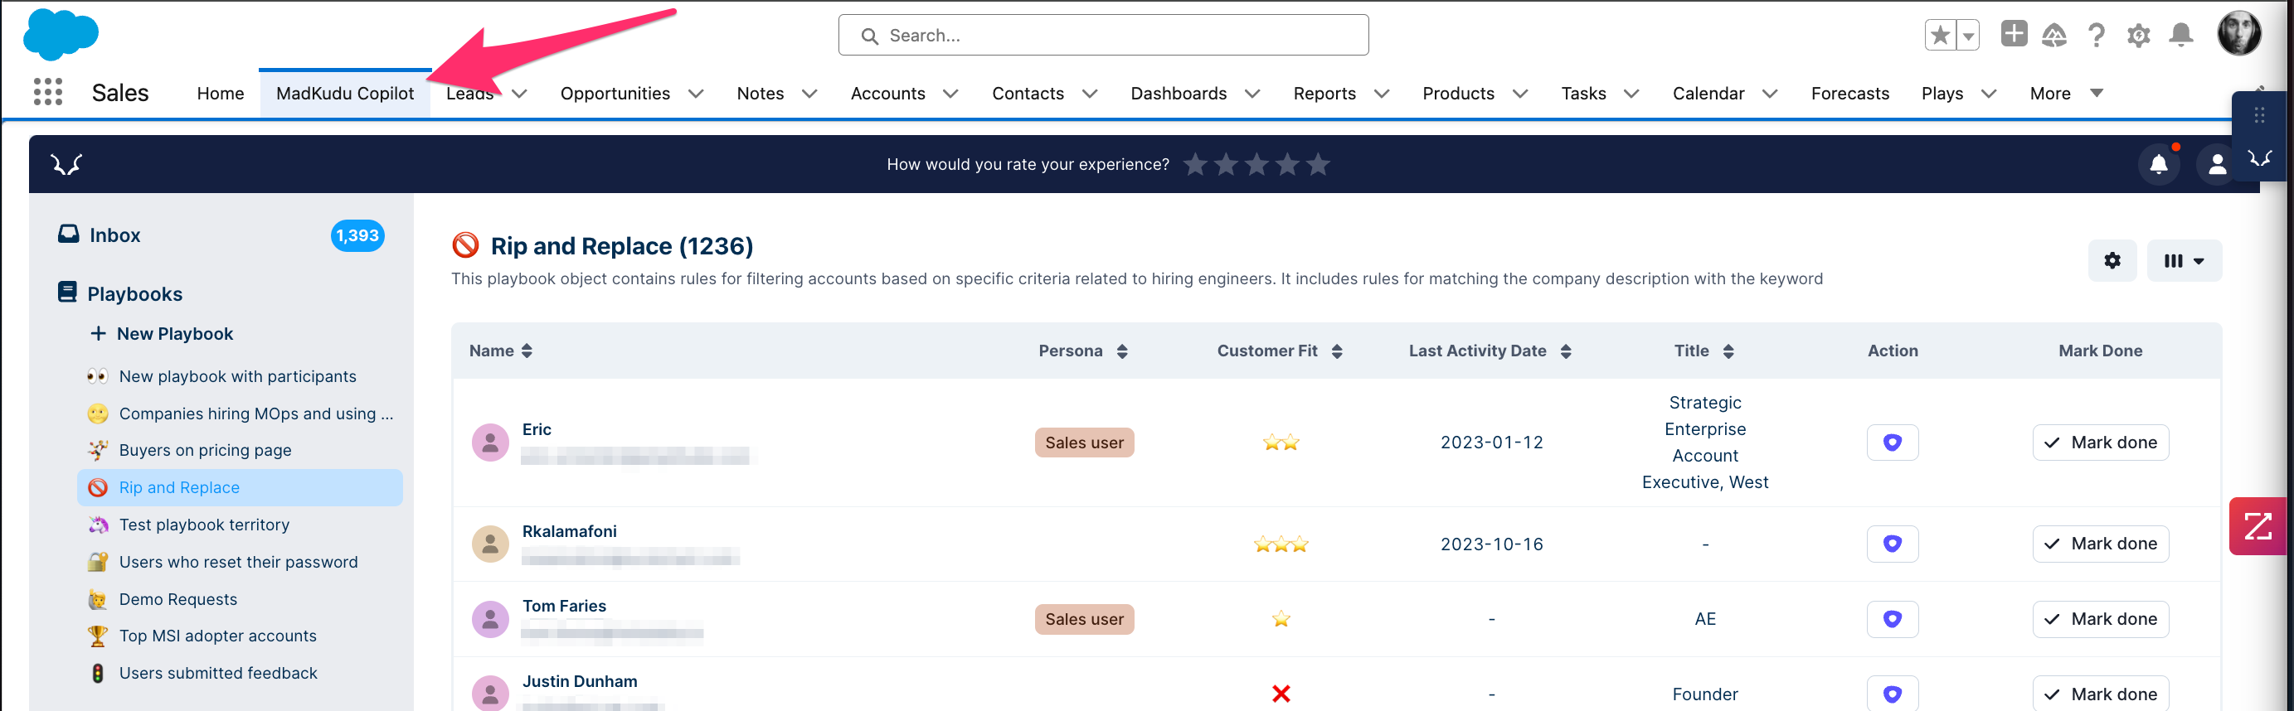Expand the Leads tab chevron
This screenshot has height=711, width=2294.
click(519, 94)
